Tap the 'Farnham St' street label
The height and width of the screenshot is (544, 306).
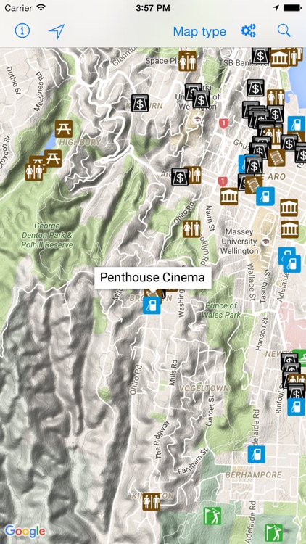click(193, 461)
